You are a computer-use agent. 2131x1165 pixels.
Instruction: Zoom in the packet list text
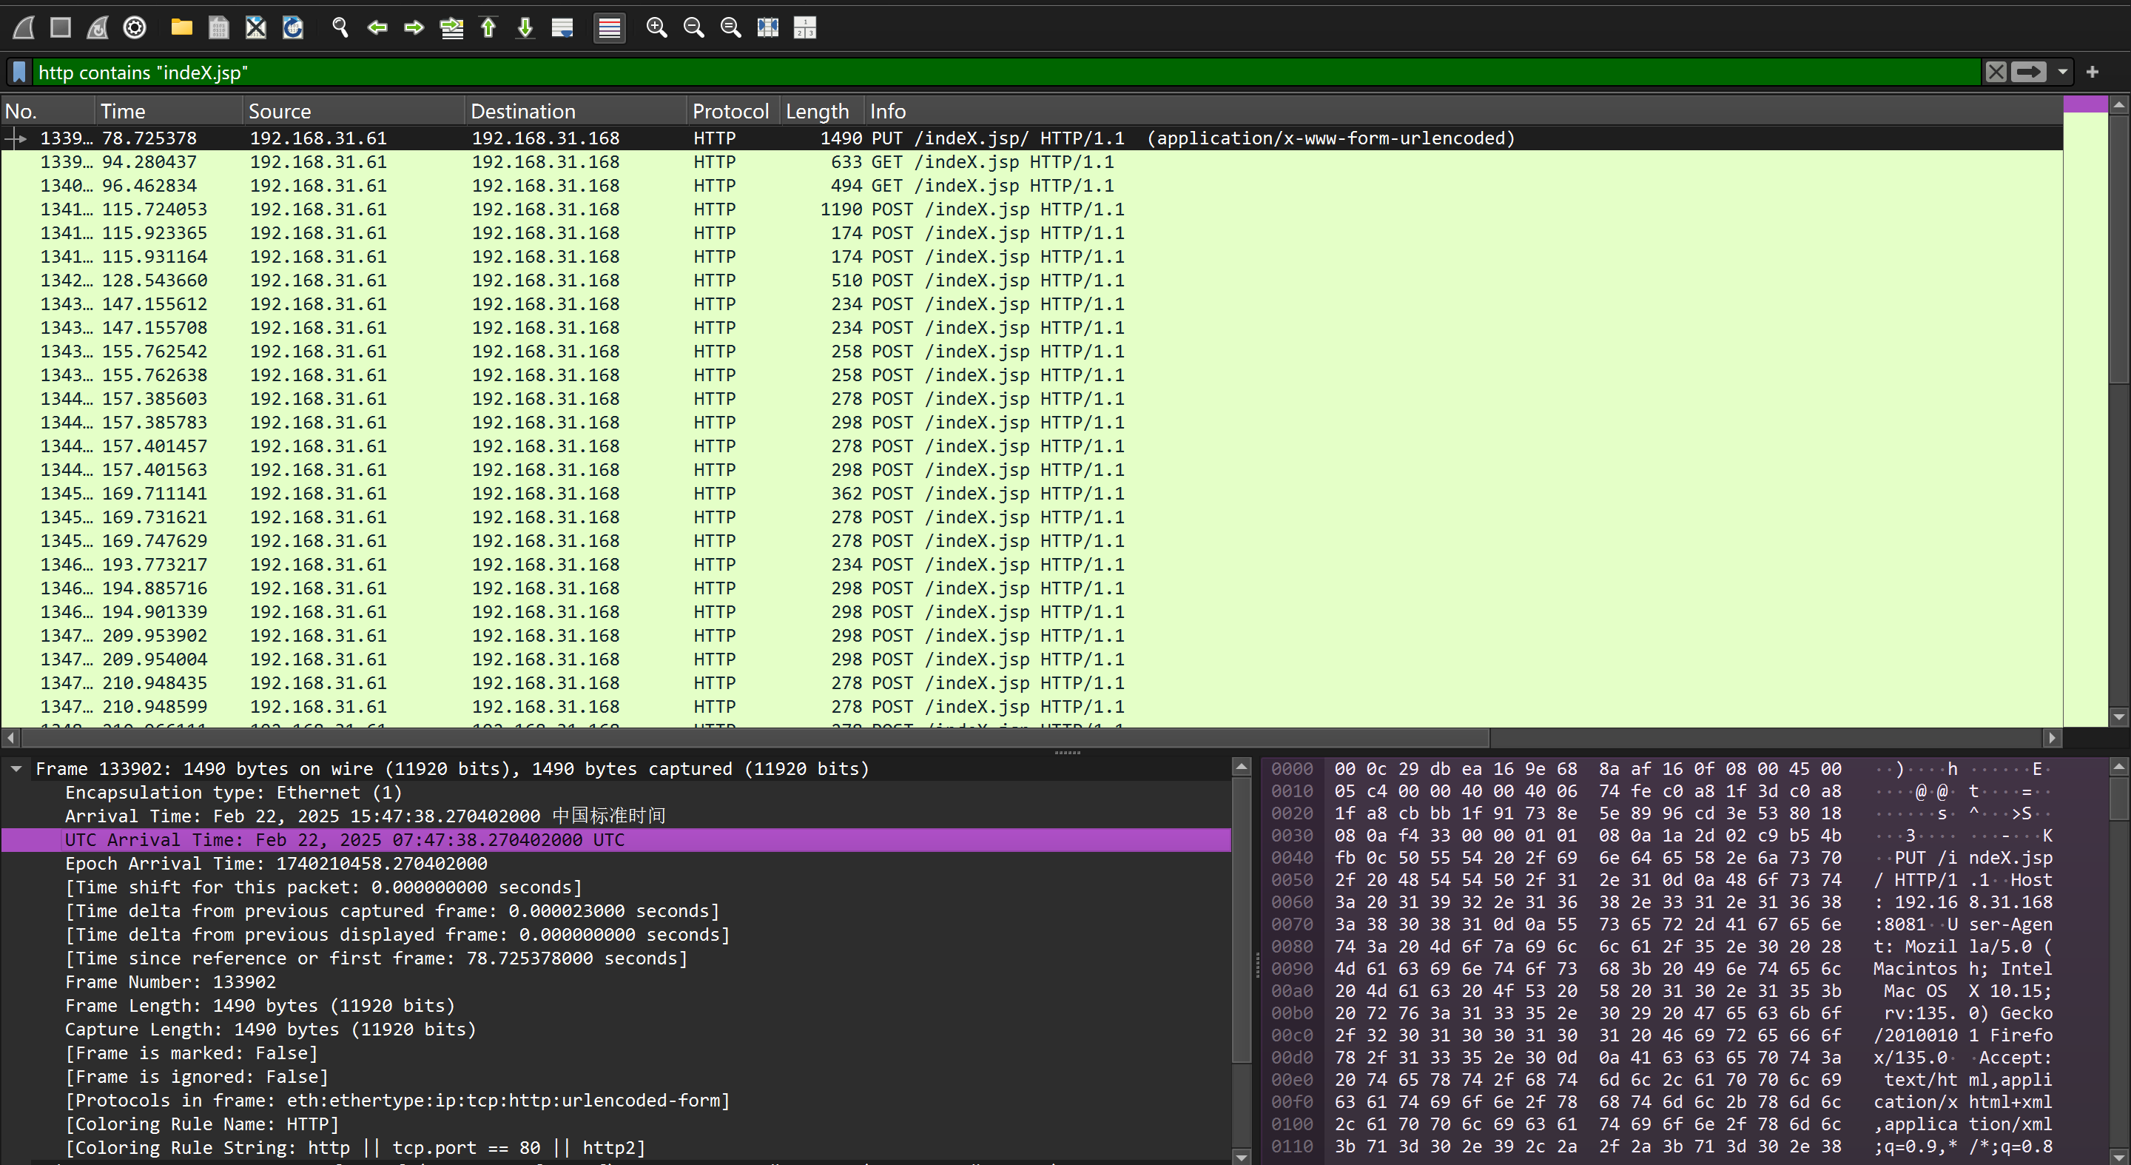click(656, 28)
